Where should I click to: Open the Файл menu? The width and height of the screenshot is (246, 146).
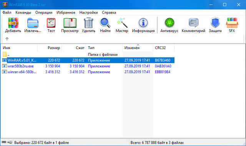point(7,12)
